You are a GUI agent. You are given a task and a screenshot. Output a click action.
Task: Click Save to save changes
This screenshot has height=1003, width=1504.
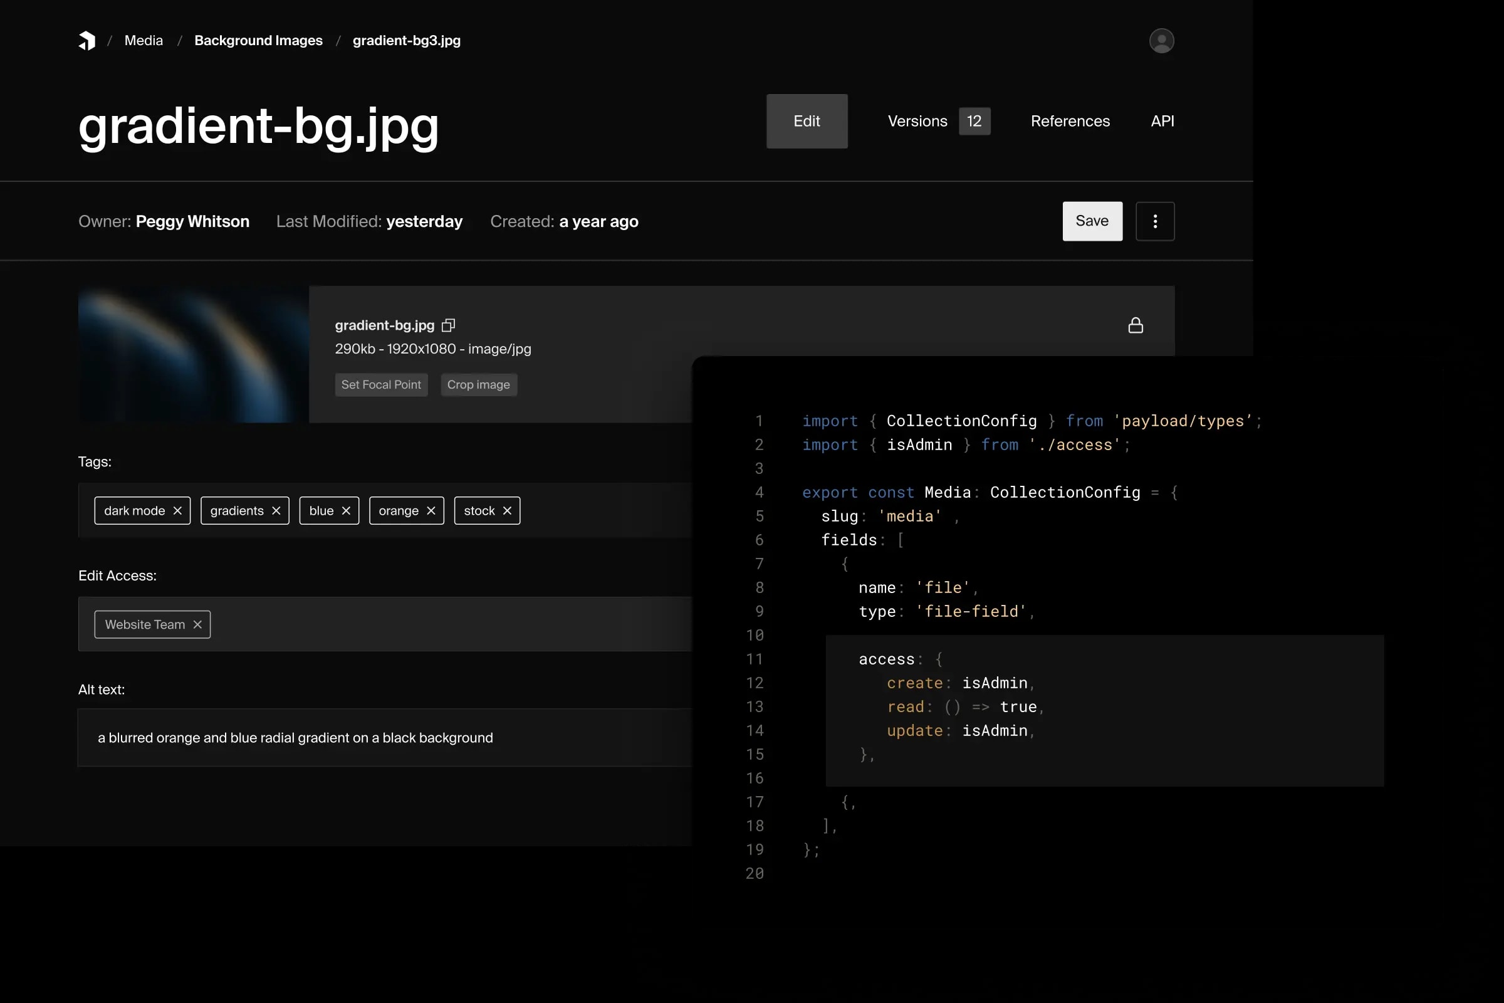[1092, 221]
